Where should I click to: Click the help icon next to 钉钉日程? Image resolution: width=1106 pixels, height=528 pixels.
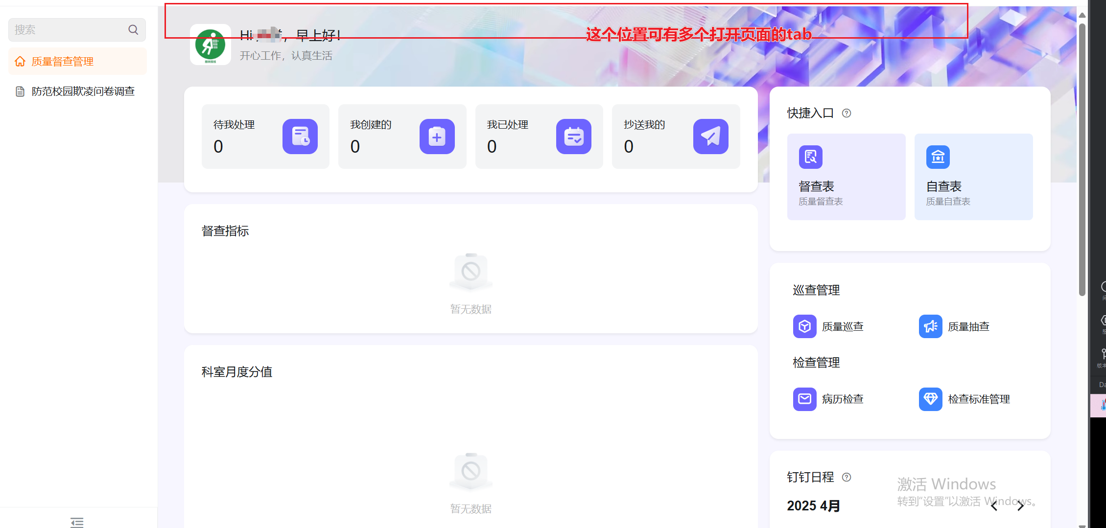pyautogui.click(x=847, y=477)
